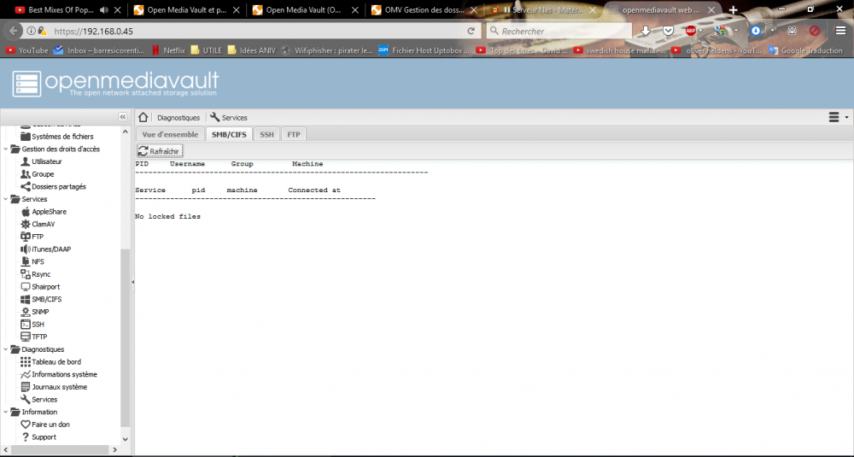
Task: Open Adblock Plus toolbar icon
Action: tap(691, 31)
